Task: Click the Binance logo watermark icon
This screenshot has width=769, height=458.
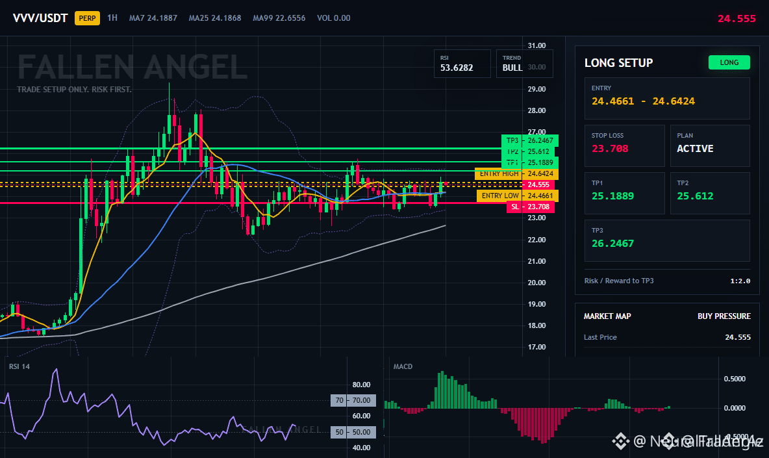Action: [x=620, y=441]
